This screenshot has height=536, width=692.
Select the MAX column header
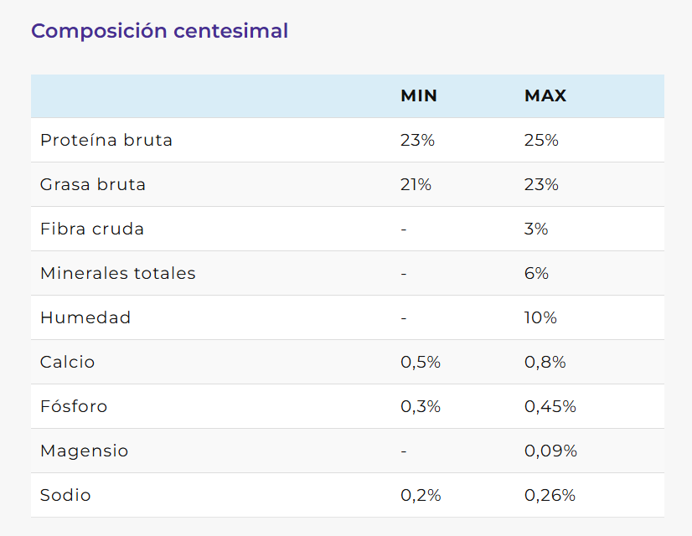click(545, 96)
